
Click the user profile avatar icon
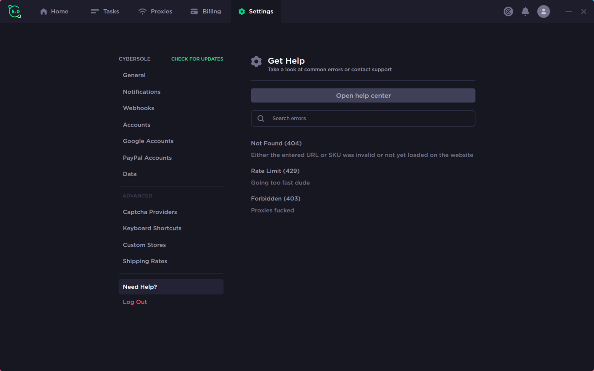coord(544,11)
